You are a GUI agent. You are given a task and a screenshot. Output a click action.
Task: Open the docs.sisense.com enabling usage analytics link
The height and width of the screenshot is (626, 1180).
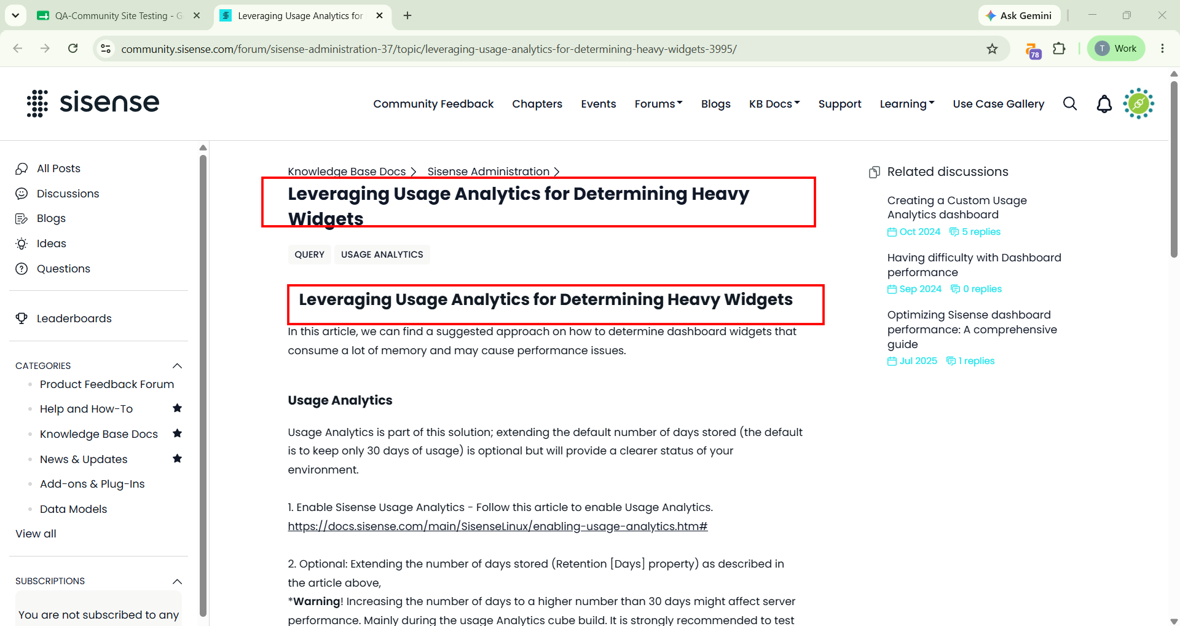pyautogui.click(x=498, y=526)
